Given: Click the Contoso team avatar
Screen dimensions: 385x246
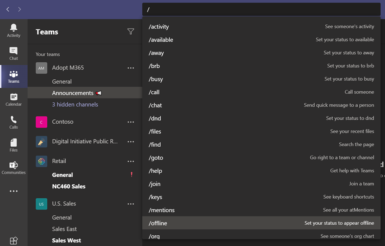Looking at the screenshot, I should [x=41, y=122].
